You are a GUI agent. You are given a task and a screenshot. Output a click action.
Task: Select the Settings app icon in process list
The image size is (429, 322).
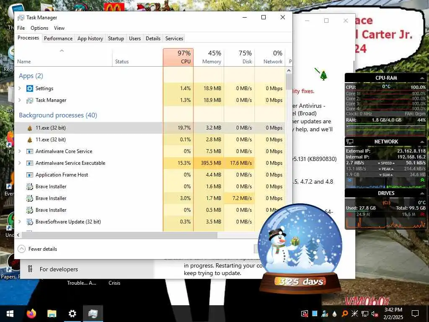coord(30,88)
